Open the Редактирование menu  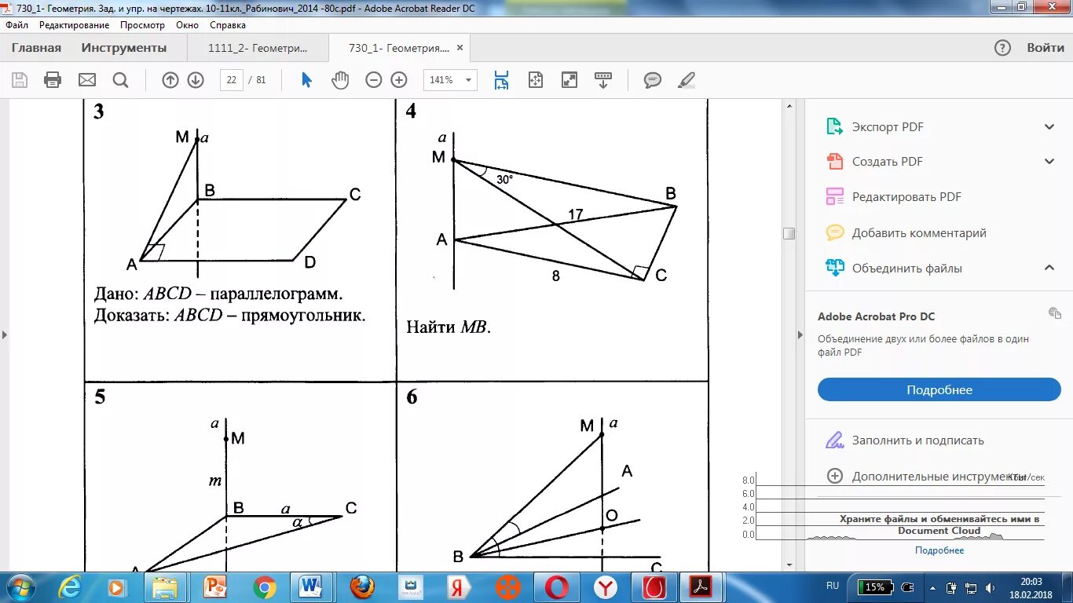coord(75,25)
